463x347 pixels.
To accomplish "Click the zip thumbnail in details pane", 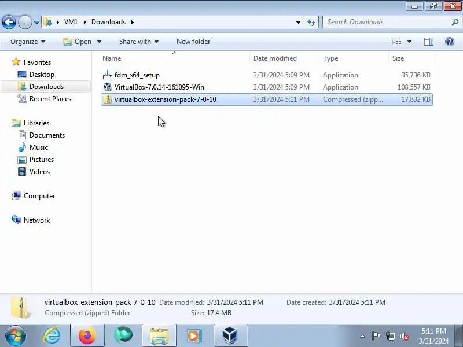I will click(x=20, y=308).
